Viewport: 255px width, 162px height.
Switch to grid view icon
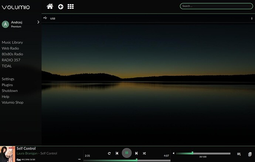click(71, 7)
